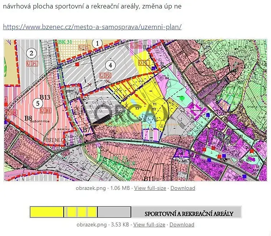The height and width of the screenshot is (236, 271).
Task: Click the B11 label at the map bottom
Action: click(149, 178)
